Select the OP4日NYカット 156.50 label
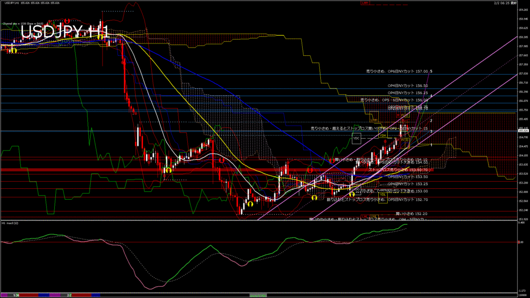This screenshot has width=530, height=298. [x=408, y=85]
